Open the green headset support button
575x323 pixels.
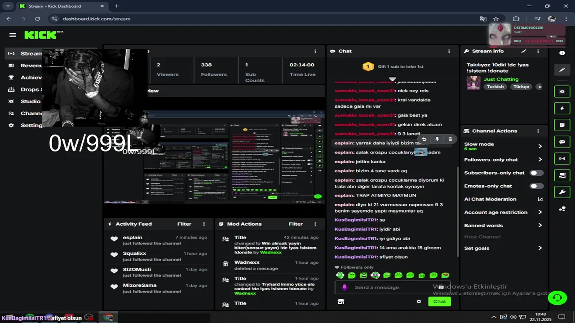[x=557, y=297]
